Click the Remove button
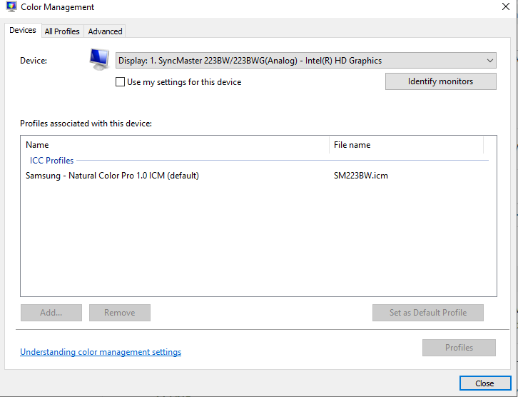The image size is (518, 397). 120,313
